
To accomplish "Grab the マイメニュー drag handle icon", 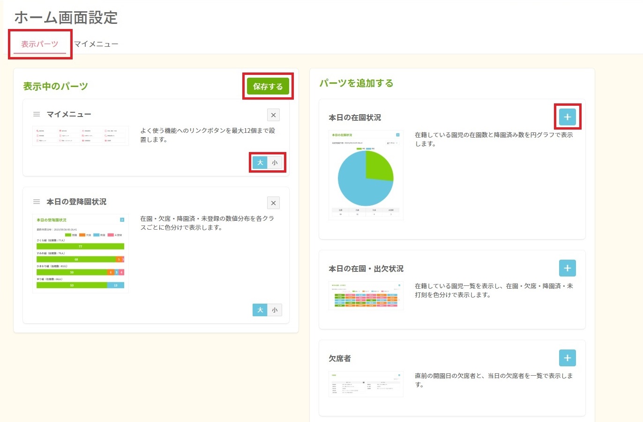I will pos(37,114).
